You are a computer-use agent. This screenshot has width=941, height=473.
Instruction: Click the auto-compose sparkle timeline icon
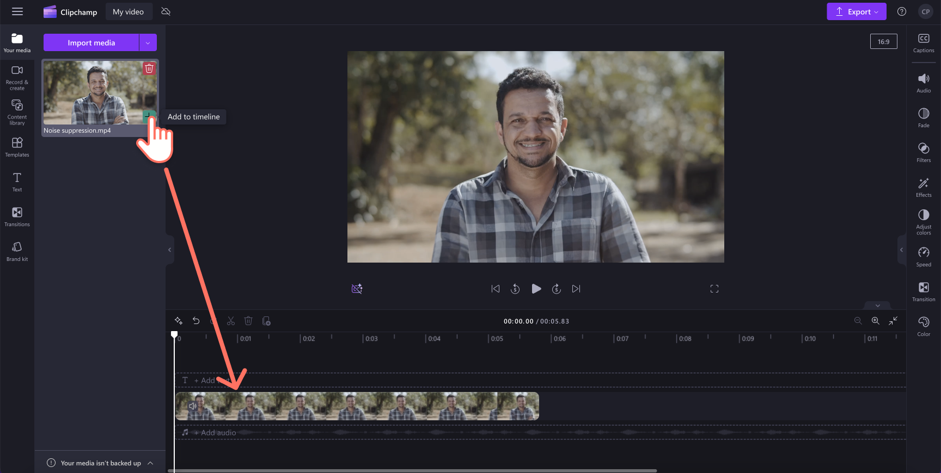point(179,321)
